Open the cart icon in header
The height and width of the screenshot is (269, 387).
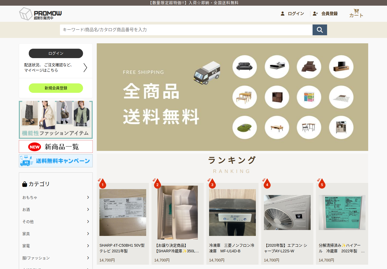click(356, 13)
